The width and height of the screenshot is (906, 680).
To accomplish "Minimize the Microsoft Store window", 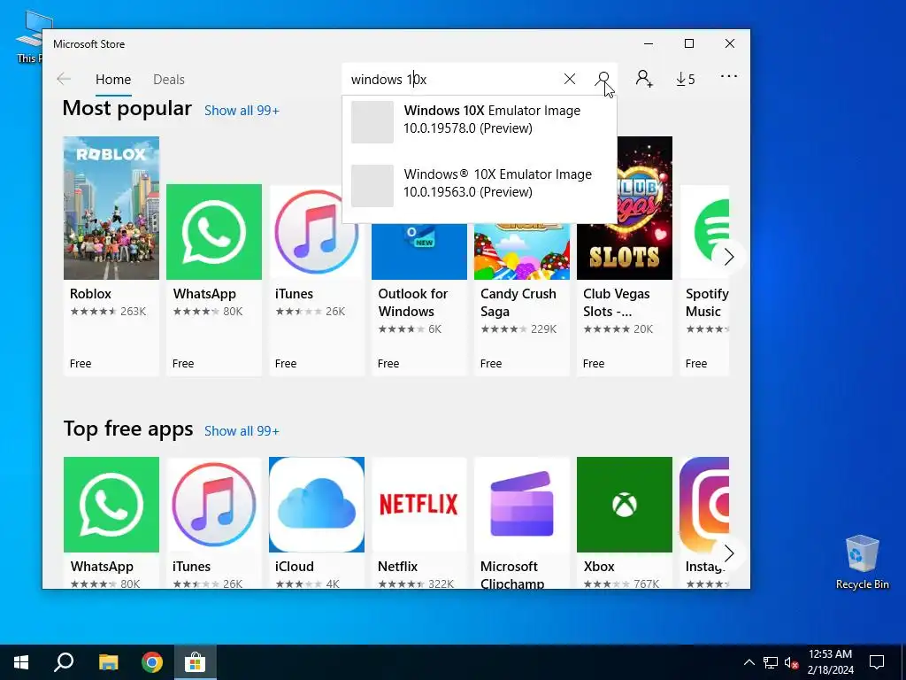I will [649, 44].
